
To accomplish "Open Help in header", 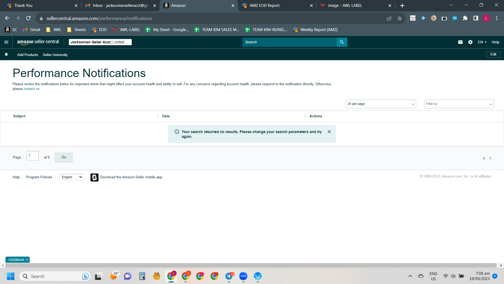I will 495,42.
